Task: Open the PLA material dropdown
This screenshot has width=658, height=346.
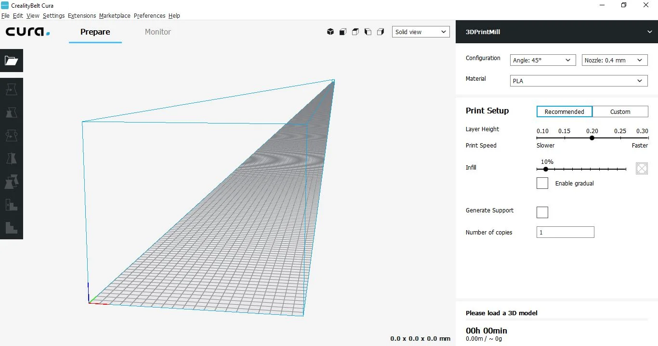Action: [579, 81]
